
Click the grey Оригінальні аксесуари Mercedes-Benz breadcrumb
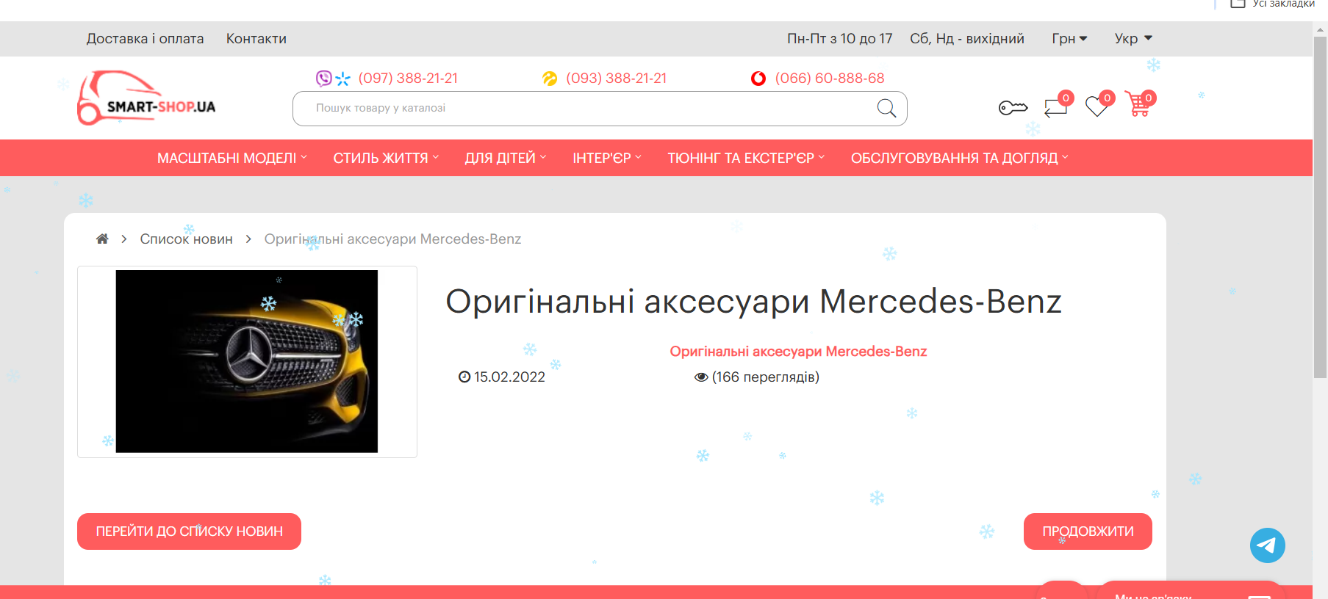pos(392,239)
